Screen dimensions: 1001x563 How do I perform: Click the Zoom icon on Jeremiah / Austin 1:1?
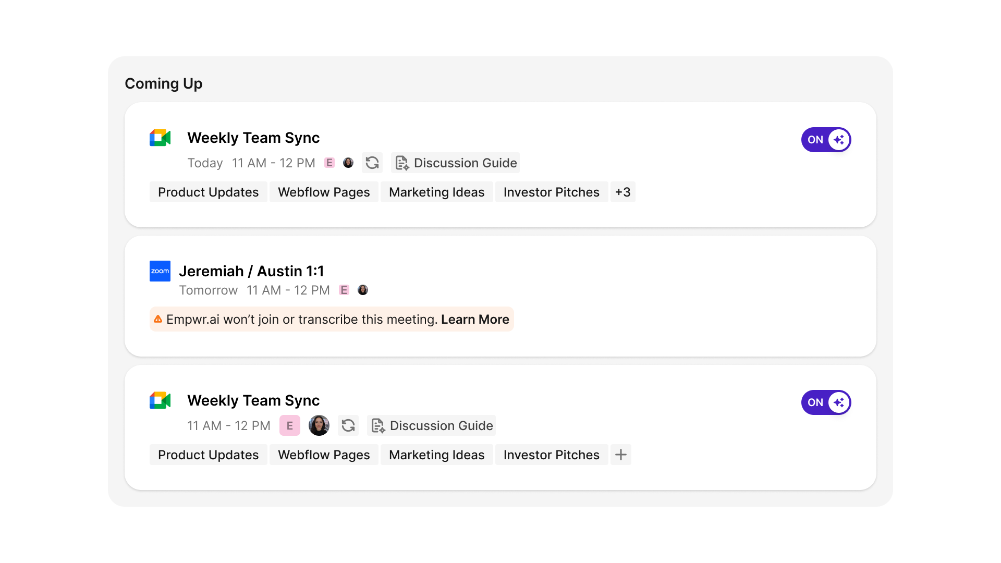tap(160, 271)
